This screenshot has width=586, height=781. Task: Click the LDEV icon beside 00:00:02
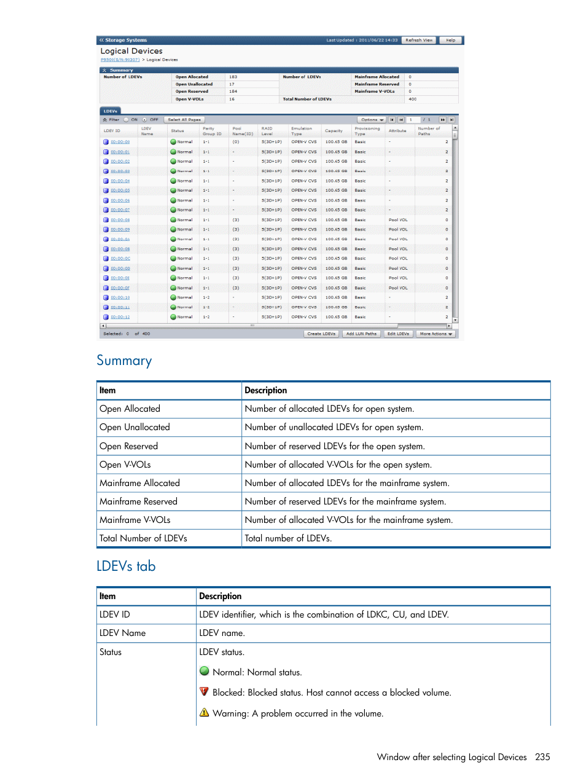pyautogui.click(x=106, y=162)
